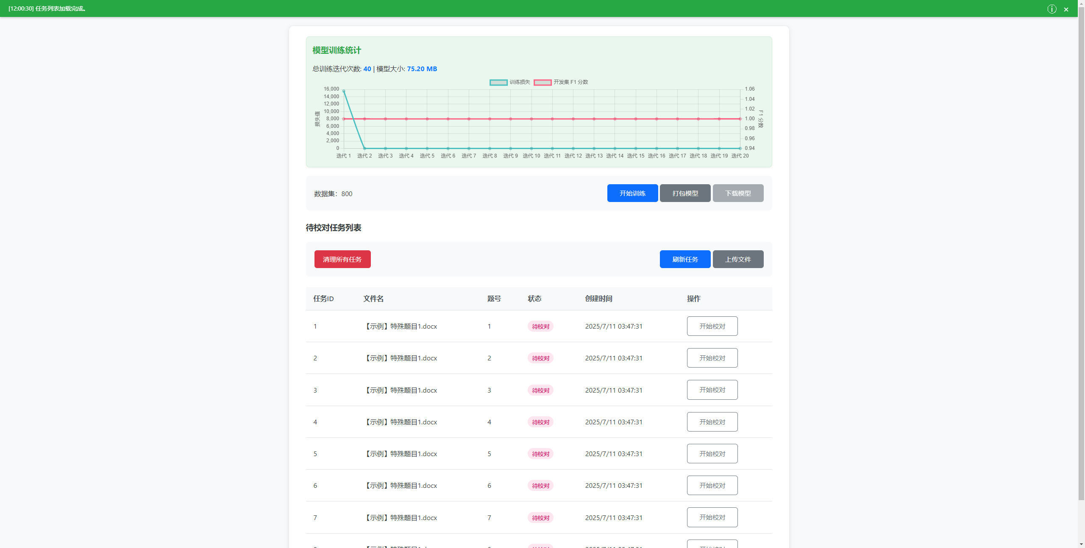
Task: Click the info icon in notification bar
Action: point(1052,9)
